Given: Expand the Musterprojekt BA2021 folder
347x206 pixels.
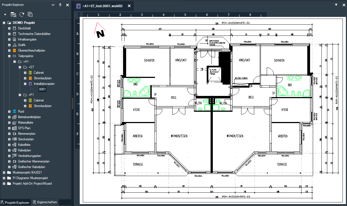Looking at the screenshot, I should coord(3,172).
